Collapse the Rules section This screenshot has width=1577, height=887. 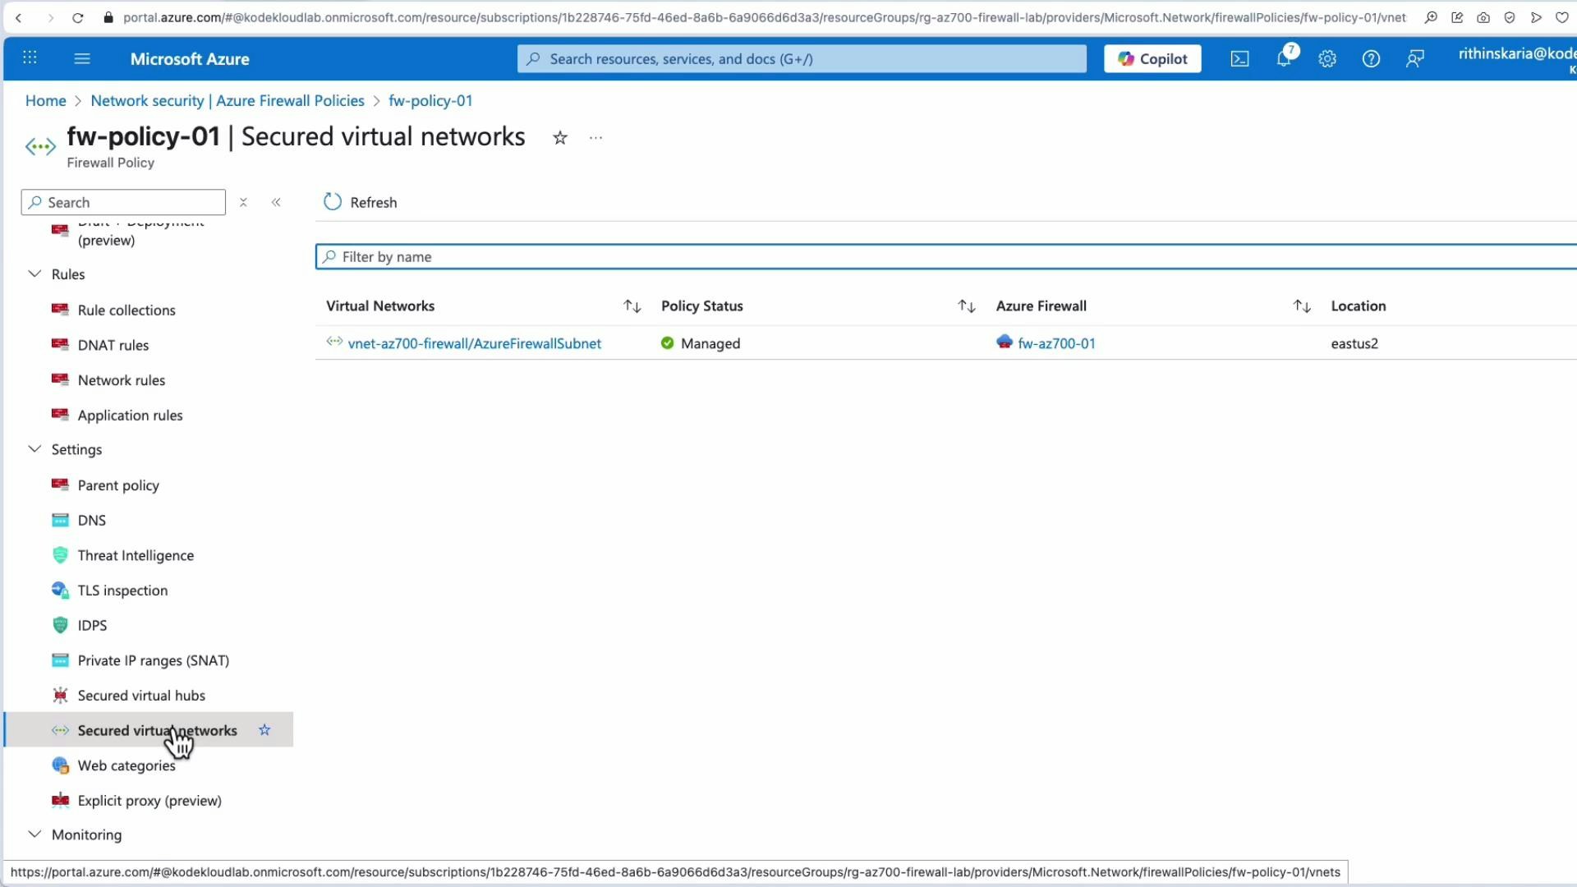34,273
